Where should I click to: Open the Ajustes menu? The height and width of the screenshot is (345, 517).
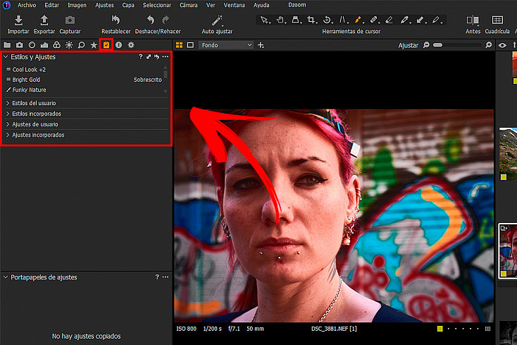(x=104, y=5)
